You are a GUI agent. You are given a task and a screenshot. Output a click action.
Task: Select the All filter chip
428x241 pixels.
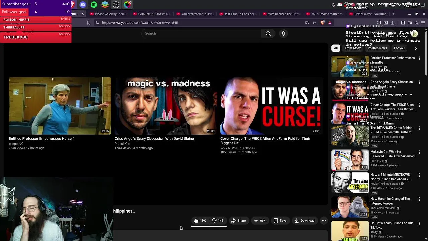[336, 48]
